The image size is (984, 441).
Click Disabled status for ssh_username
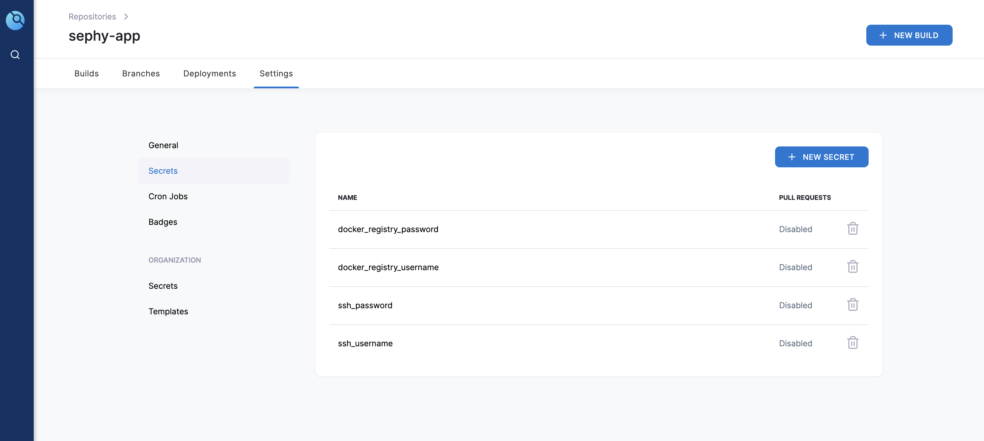[796, 344]
